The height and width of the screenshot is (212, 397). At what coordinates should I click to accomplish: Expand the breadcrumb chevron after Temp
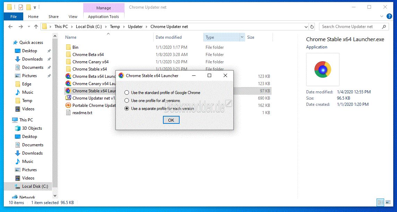pos(124,27)
